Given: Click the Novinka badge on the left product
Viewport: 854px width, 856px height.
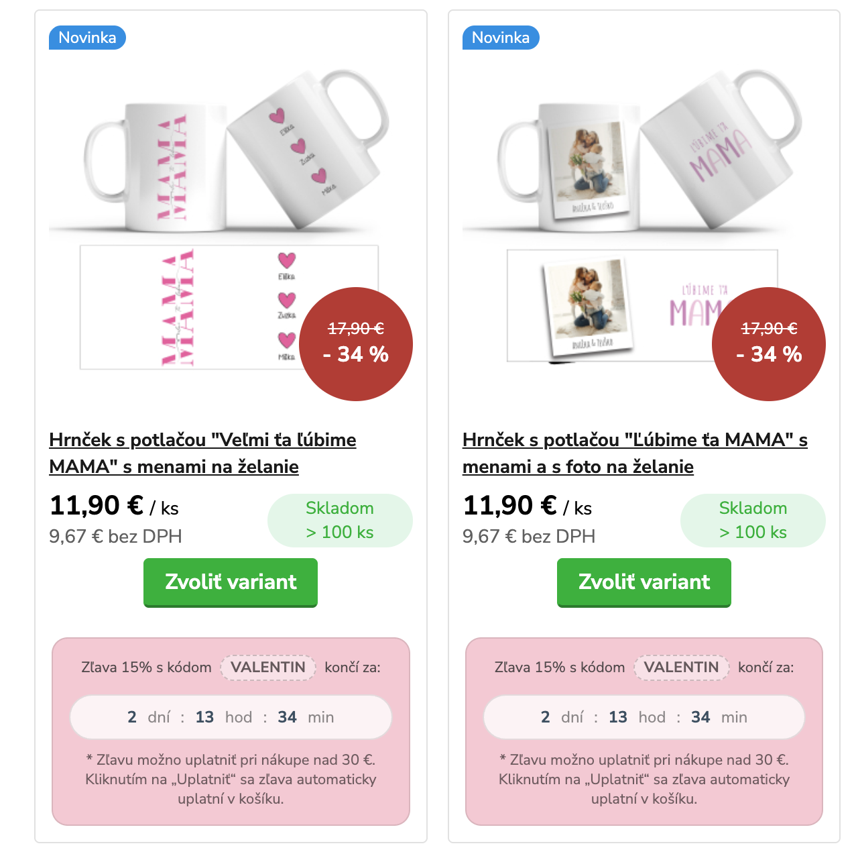Looking at the screenshot, I should click(87, 38).
